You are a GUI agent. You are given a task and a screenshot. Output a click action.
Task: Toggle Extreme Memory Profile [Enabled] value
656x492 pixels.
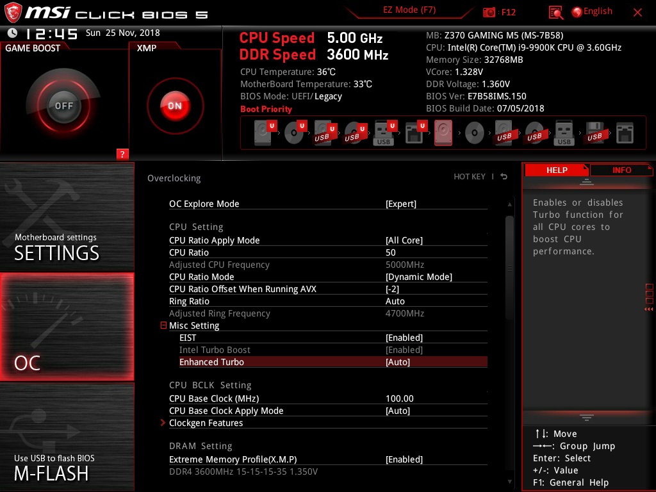[x=404, y=459]
